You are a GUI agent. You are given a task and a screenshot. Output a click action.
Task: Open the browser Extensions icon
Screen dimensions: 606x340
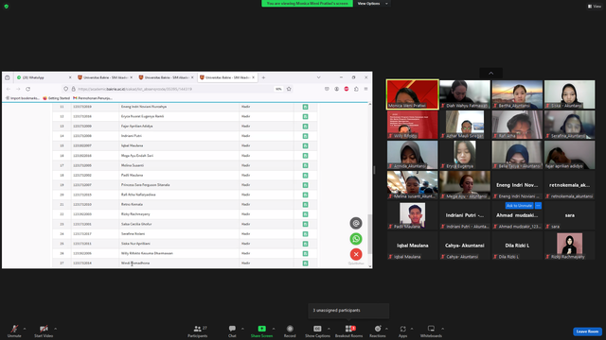pos(356,89)
